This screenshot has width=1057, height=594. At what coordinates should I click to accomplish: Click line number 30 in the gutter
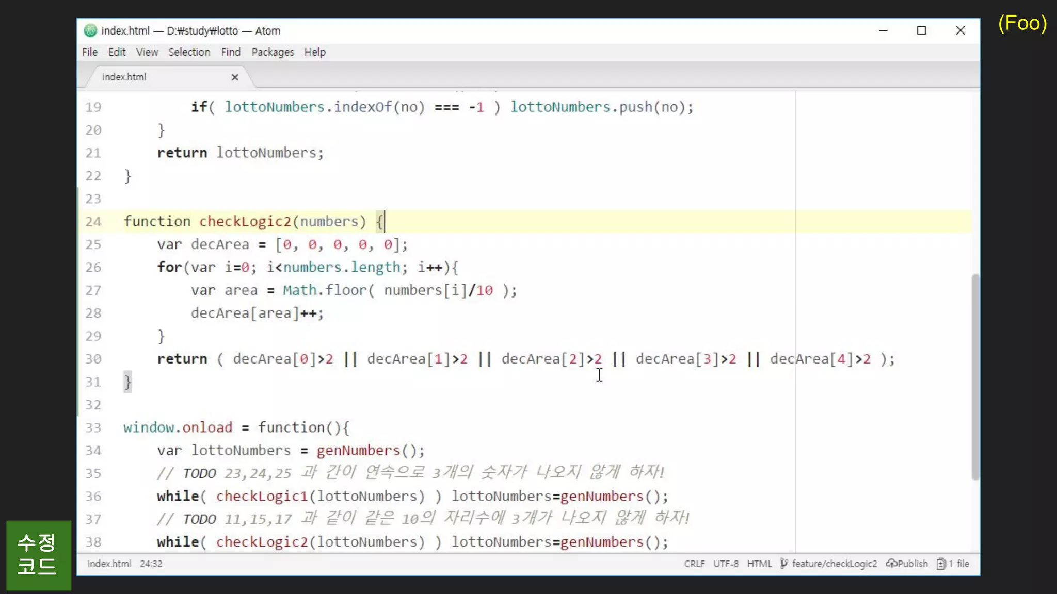93,359
